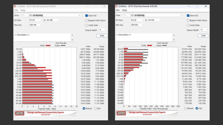Toggle Direct I/O checkbox in right window

pos(188,16)
